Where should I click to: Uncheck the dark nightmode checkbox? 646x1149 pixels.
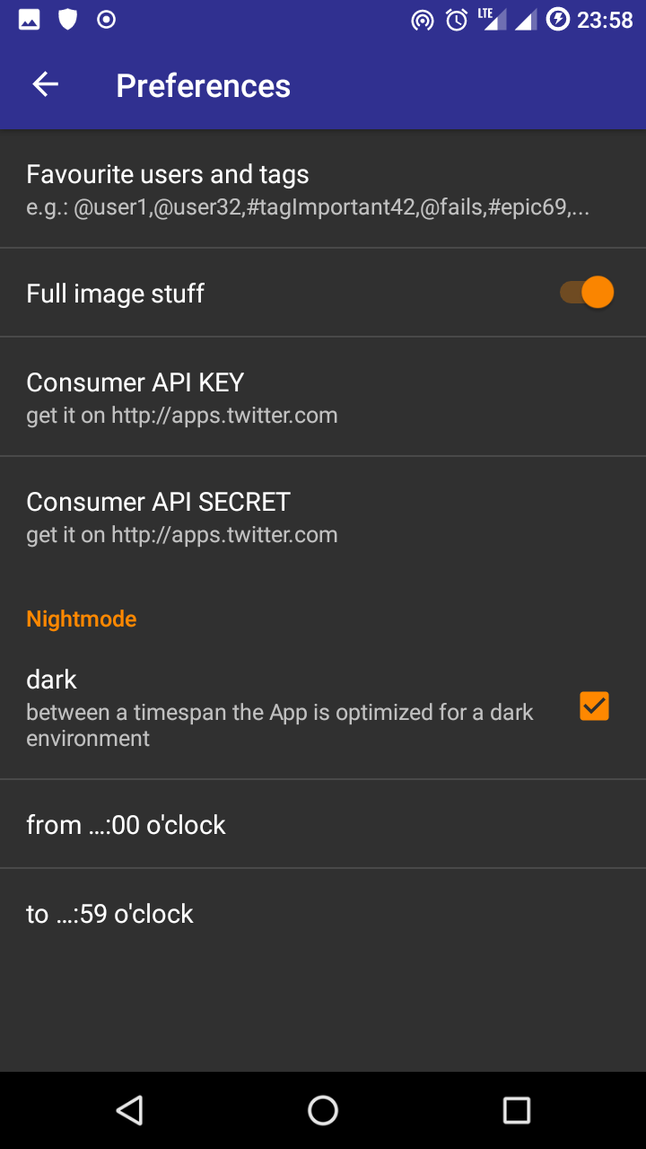tap(594, 706)
